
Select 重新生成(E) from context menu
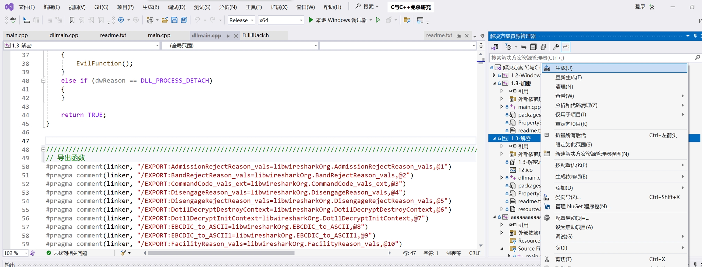569,77
